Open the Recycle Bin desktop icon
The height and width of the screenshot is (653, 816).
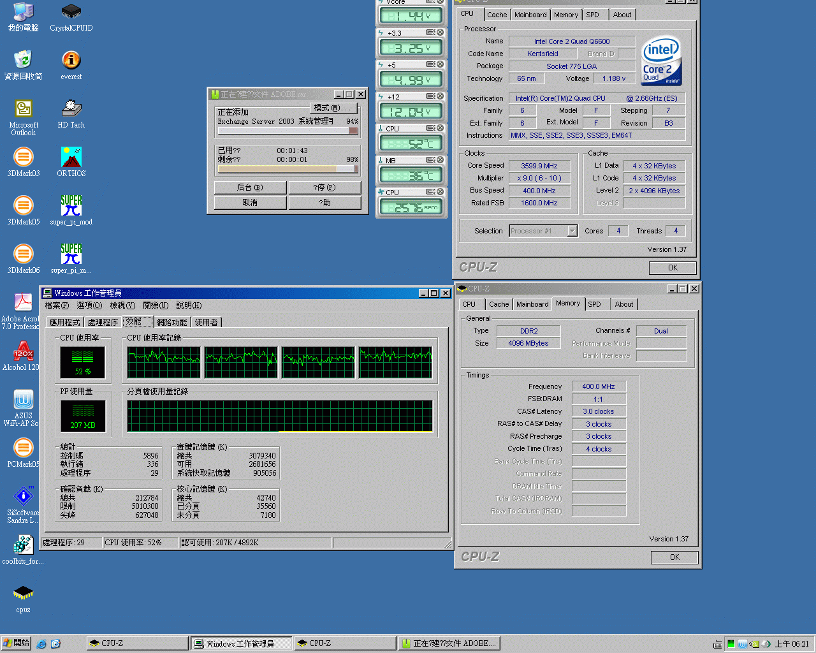[x=24, y=65]
